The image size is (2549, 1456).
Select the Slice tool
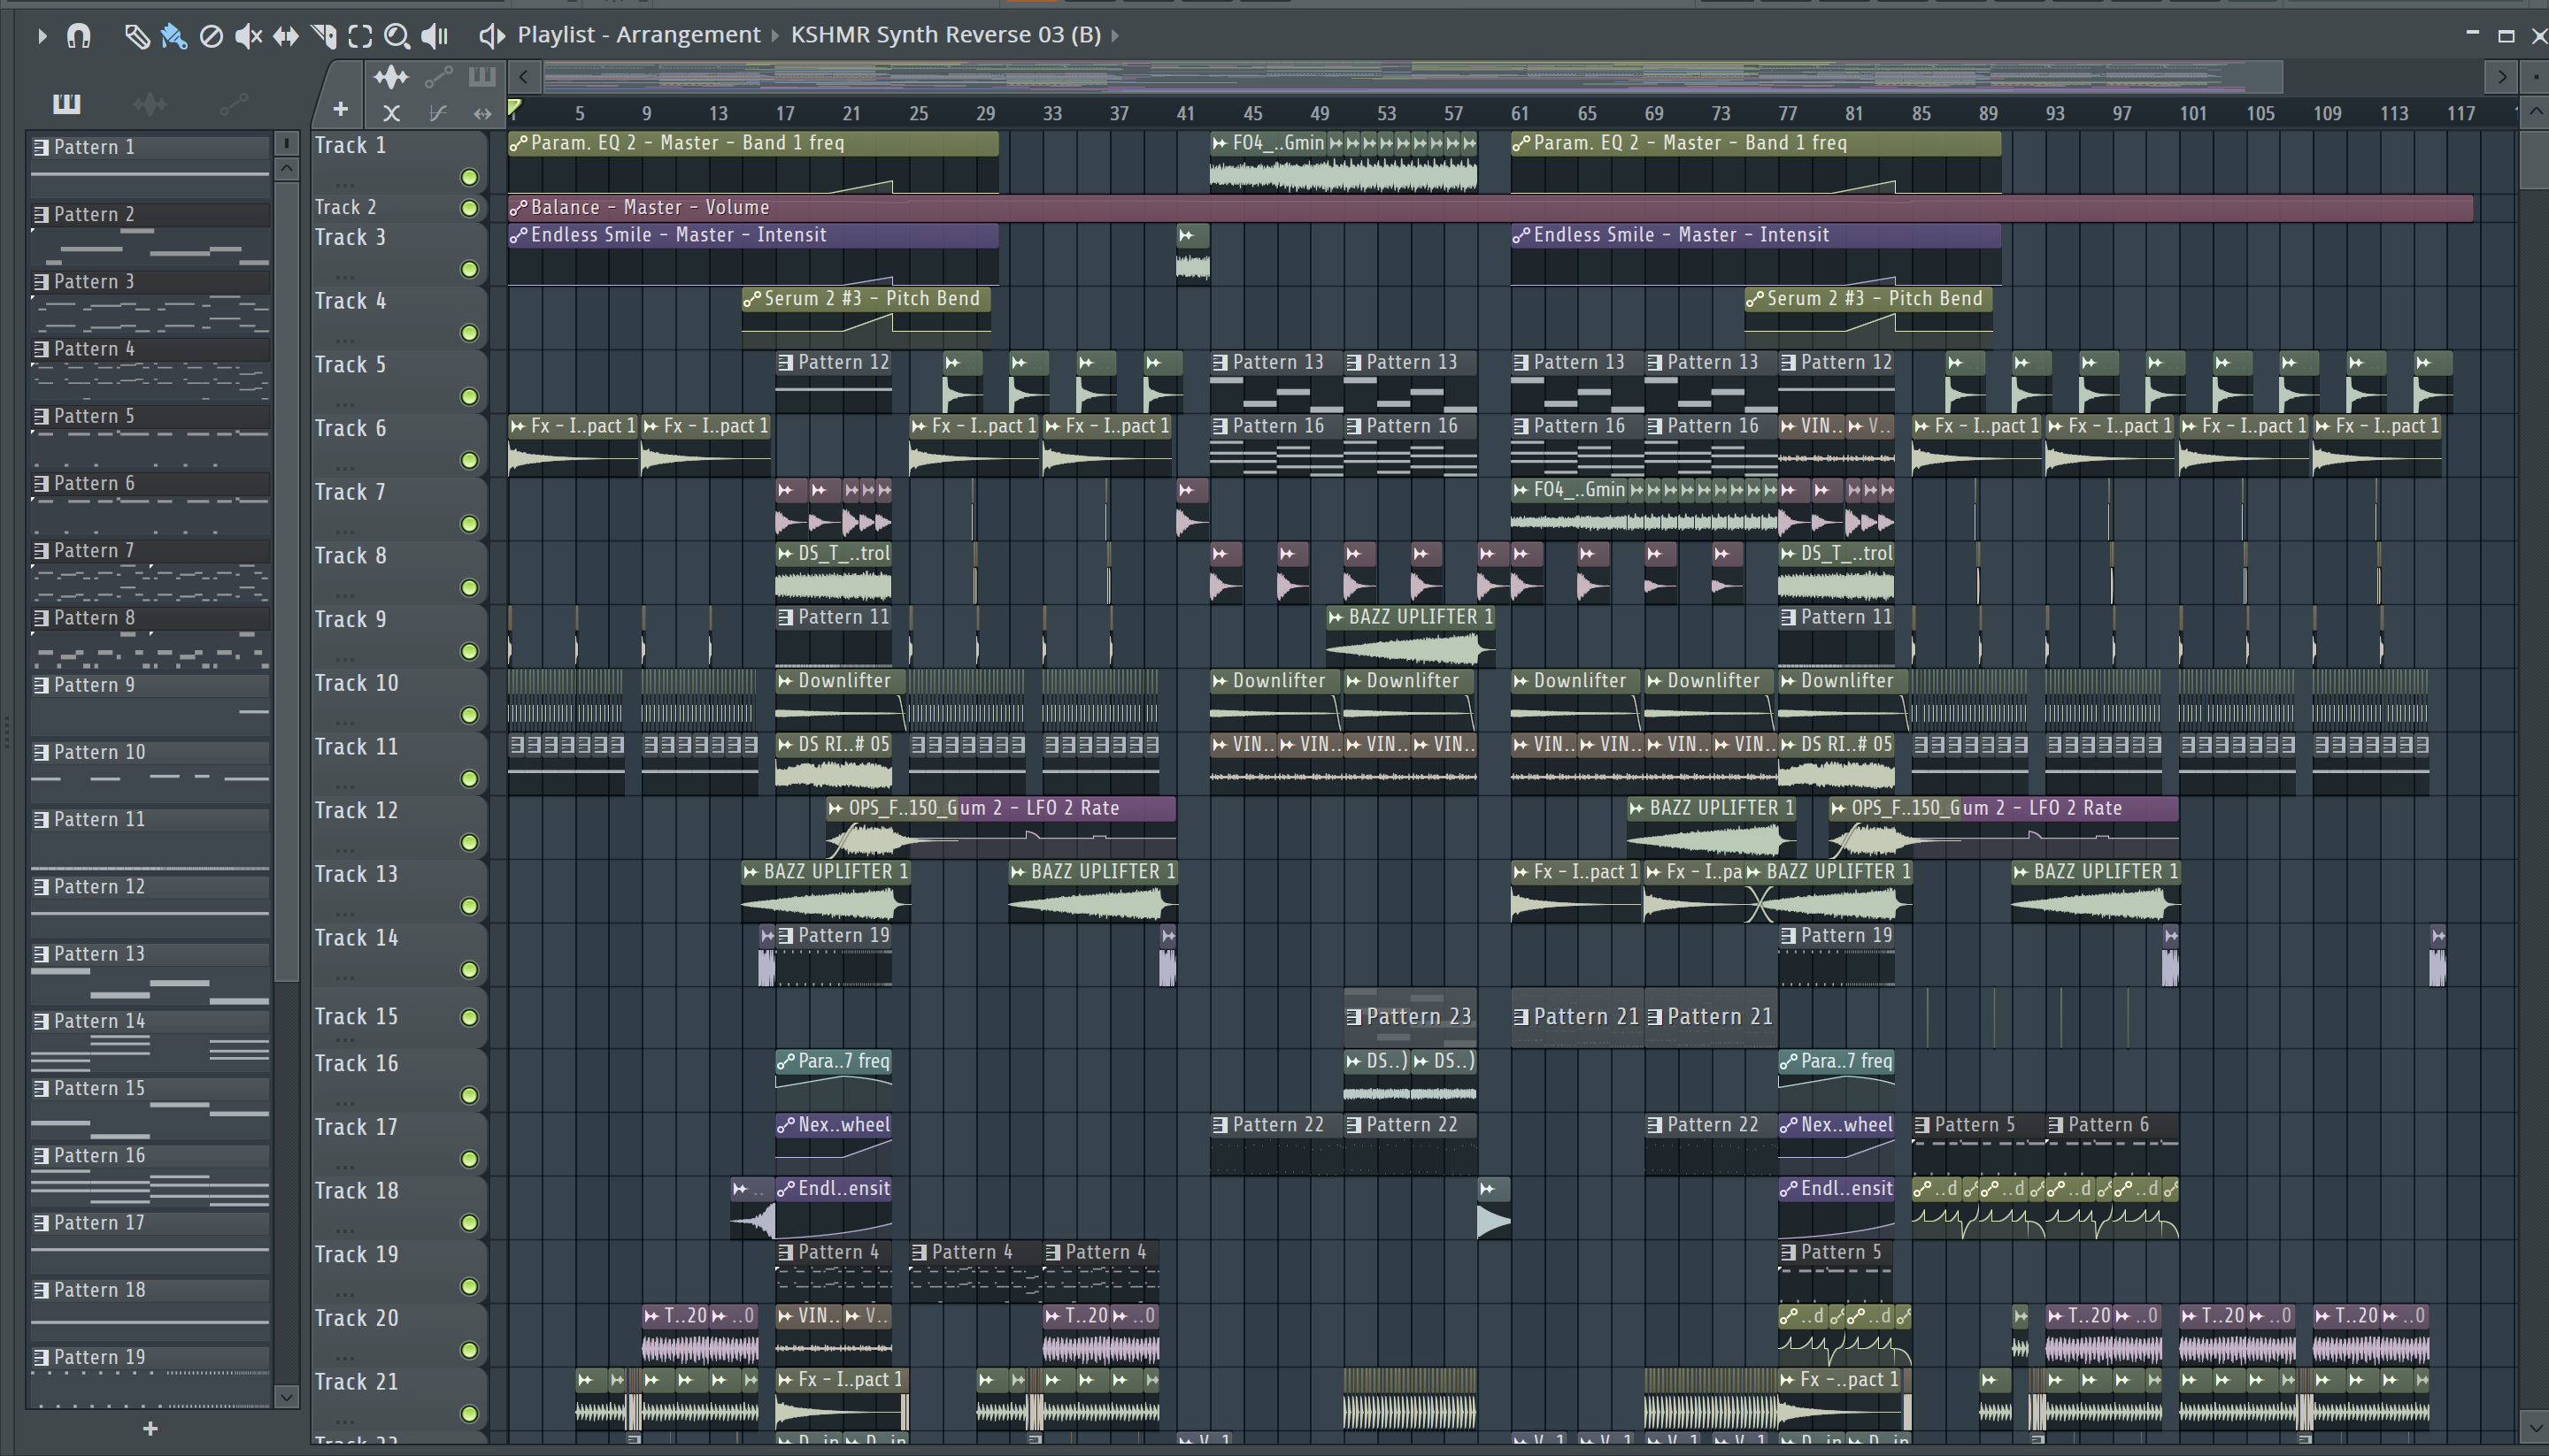pyautogui.click(x=323, y=36)
